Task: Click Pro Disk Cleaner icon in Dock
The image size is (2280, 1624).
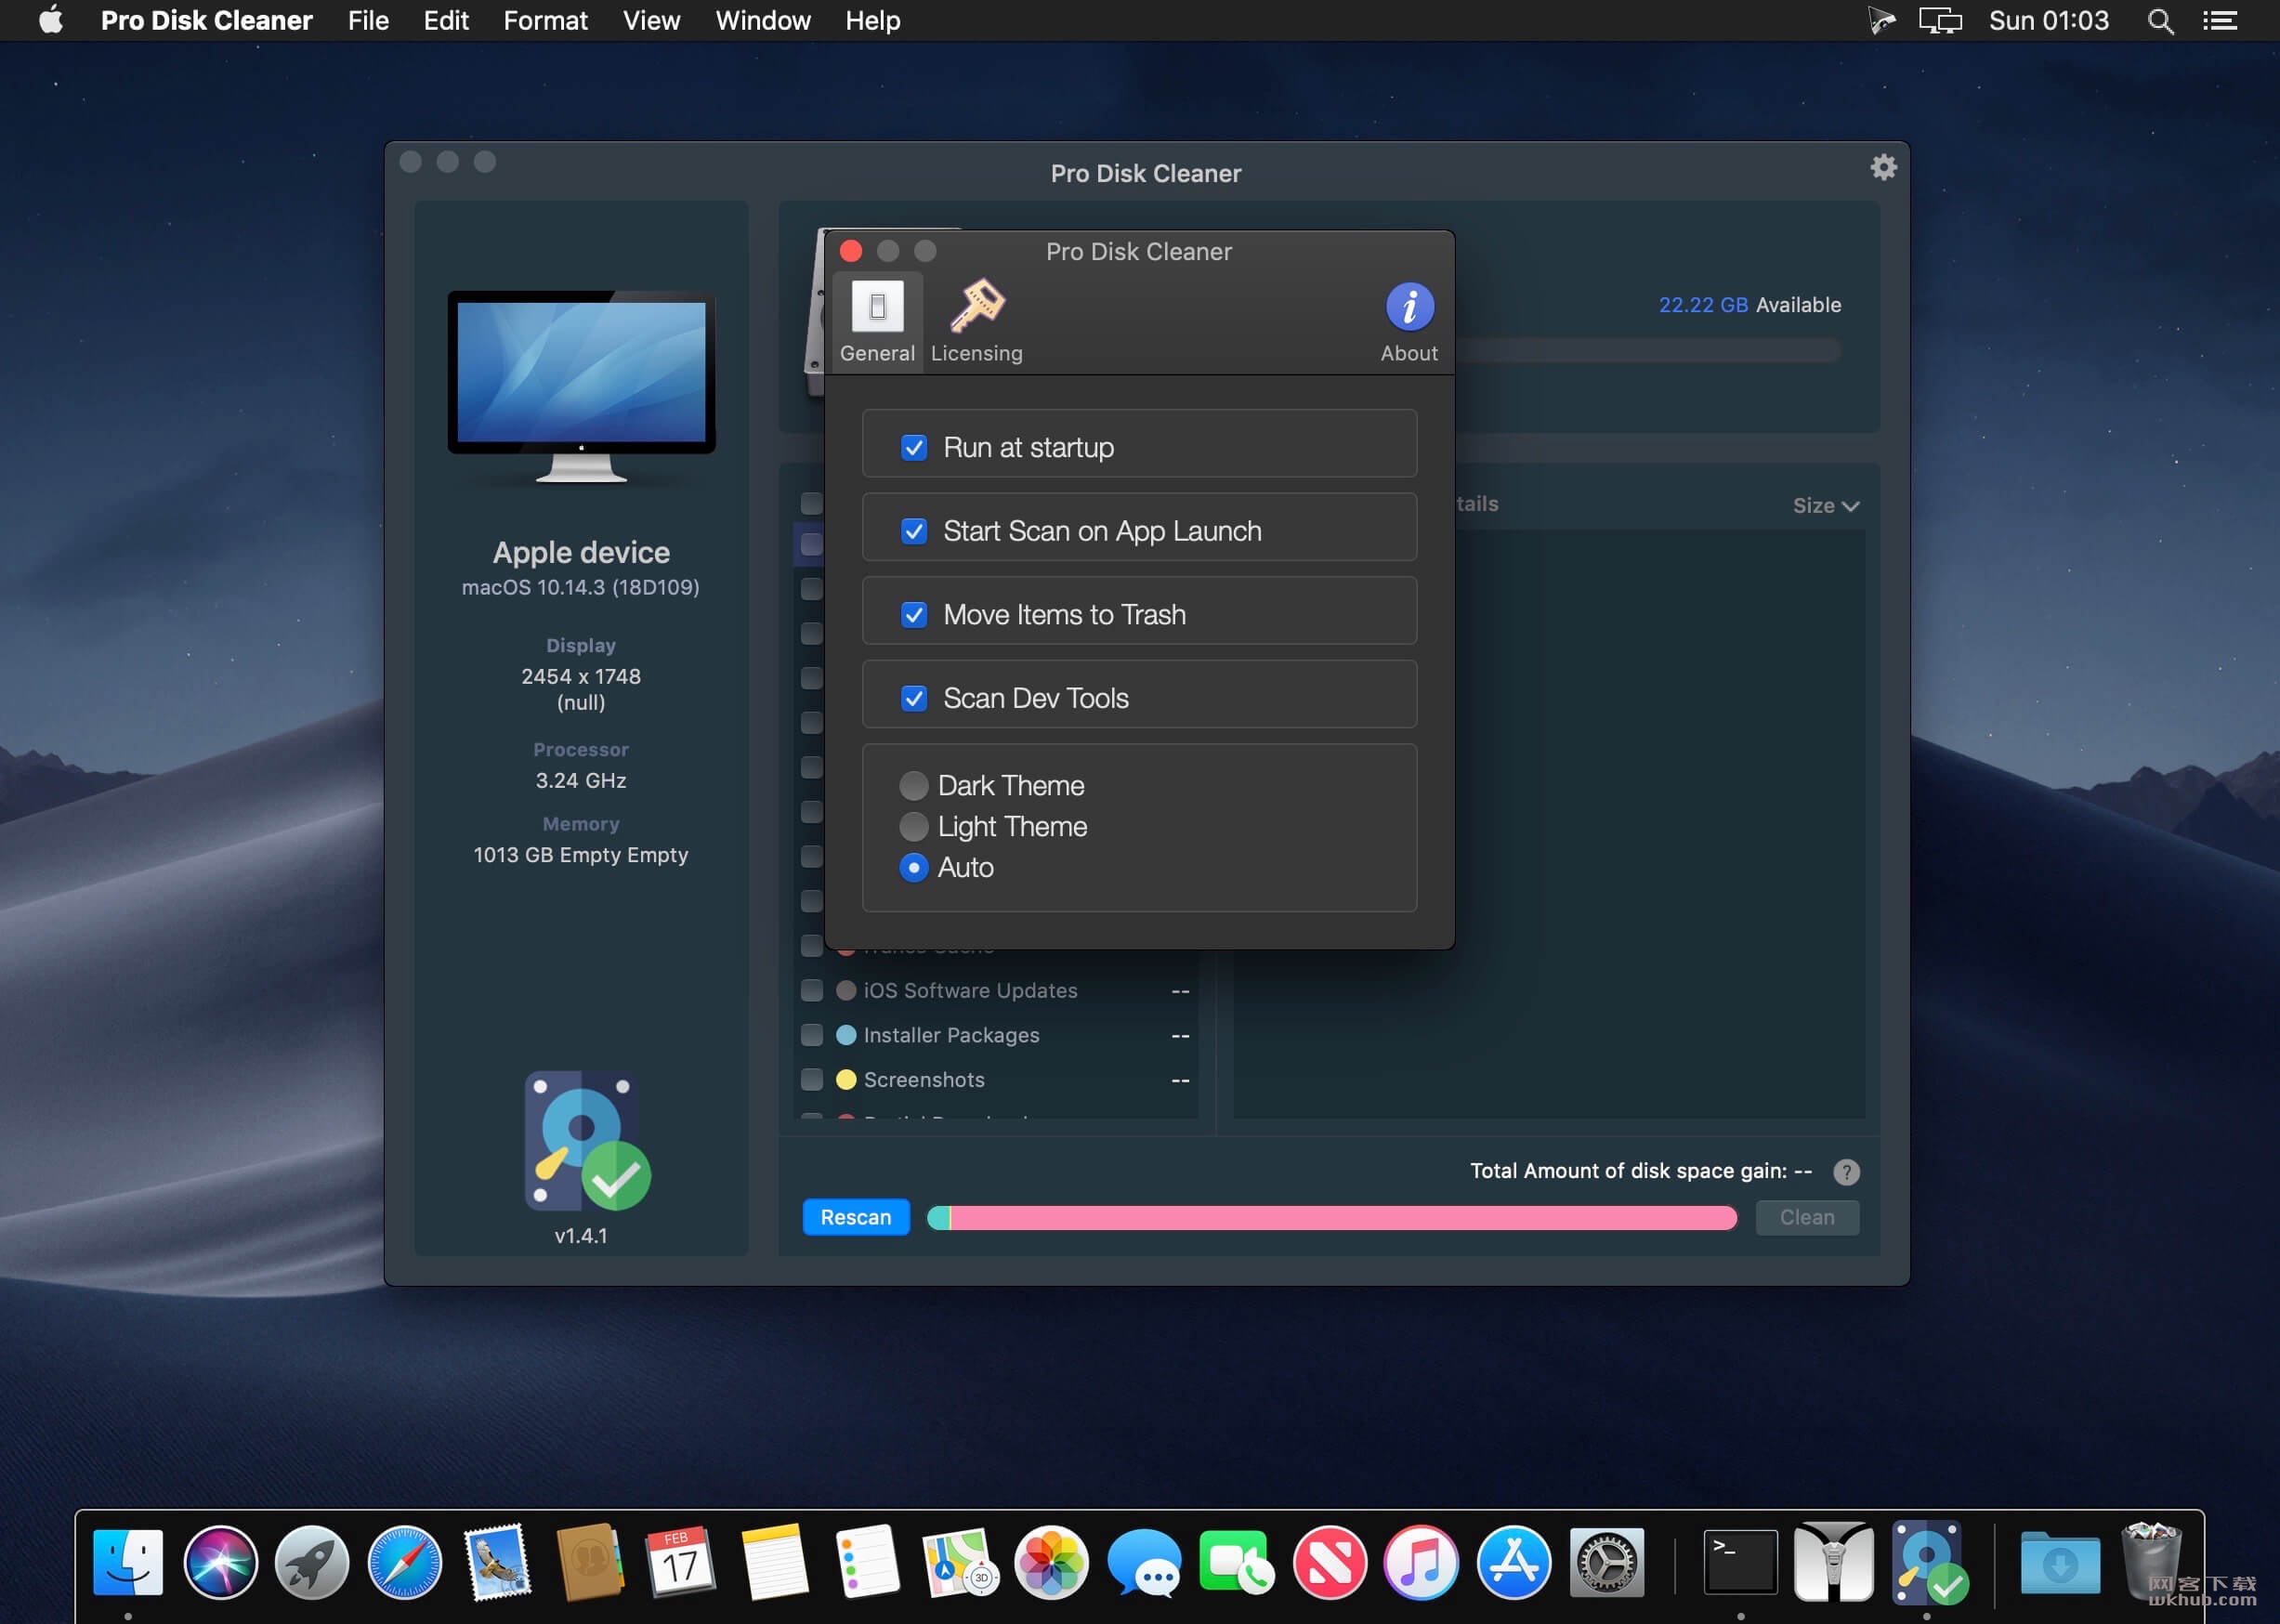Action: point(1928,1561)
